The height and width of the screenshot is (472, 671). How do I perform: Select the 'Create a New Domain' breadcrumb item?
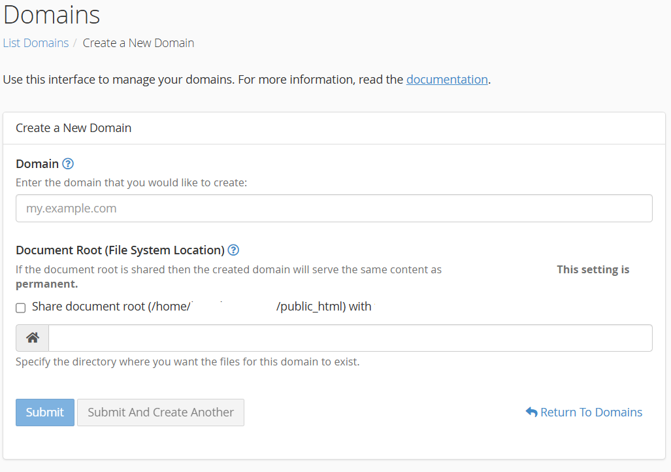click(139, 43)
